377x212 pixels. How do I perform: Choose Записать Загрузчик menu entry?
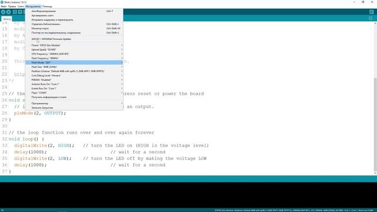point(74,108)
